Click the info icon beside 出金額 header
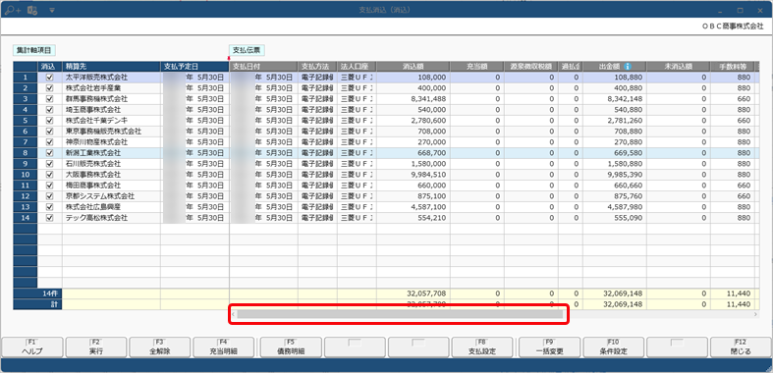The width and height of the screenshot is (773, 373). (627, 66)
